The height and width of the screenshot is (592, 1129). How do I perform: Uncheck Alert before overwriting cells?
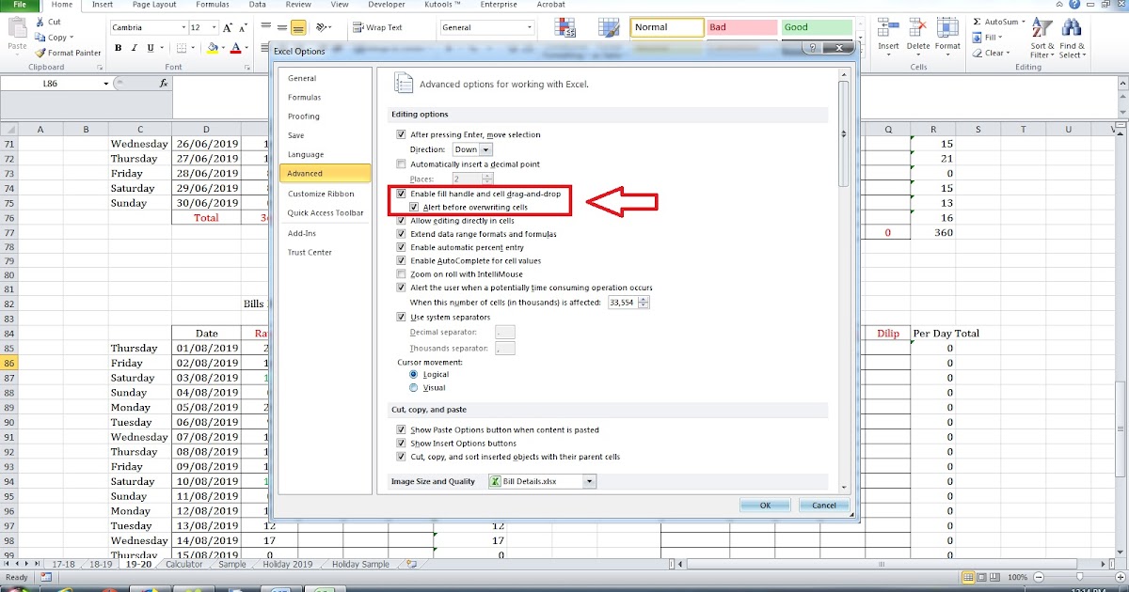pos(416,207)
